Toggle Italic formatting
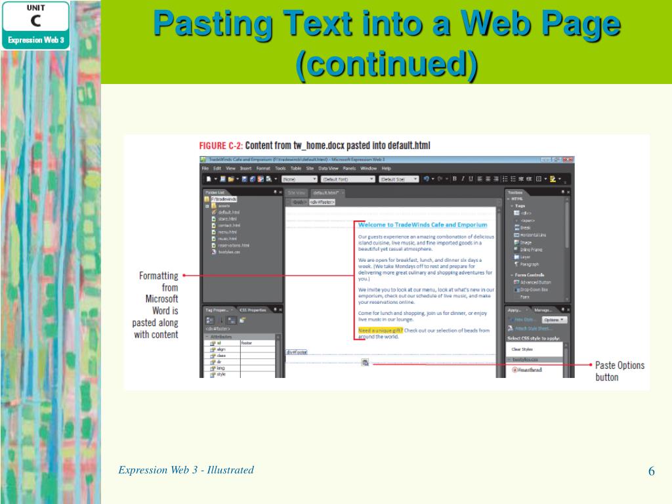Screen dimensions: 672x504 (x=463, y=178)
